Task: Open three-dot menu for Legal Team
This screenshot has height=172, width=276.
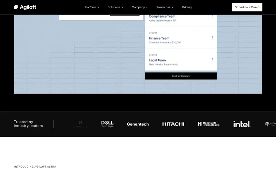Action: pyautogui.click(x=213, y=60)
